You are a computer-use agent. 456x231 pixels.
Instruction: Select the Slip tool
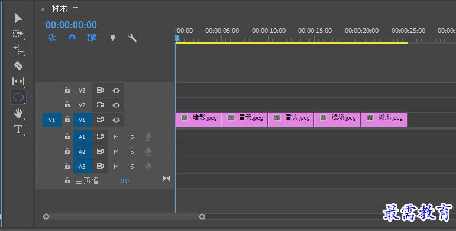point(18,81)
